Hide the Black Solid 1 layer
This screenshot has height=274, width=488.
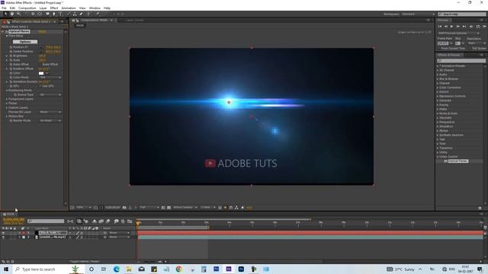click(3, 233)
